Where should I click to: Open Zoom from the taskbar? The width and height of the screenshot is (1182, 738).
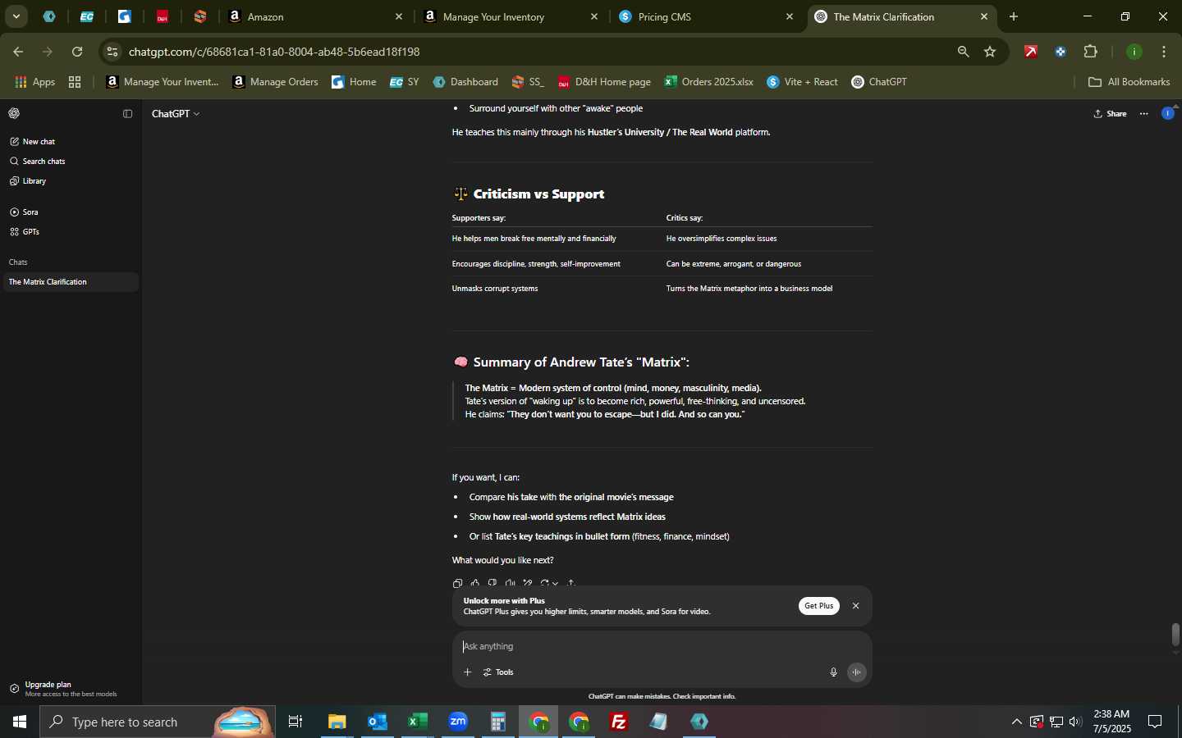[x=458, y=722]
